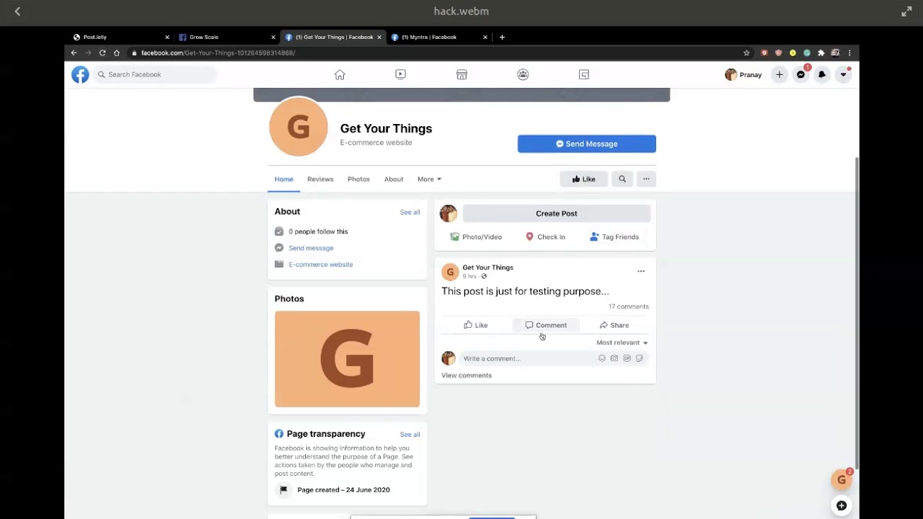Click the Tag Friends option
The height and width of the screenshot is (519, 923).
click(614, 236)
